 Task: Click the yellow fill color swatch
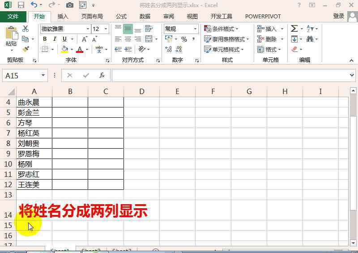(64, 49)
